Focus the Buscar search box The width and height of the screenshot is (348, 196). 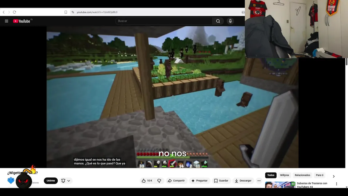(x=164, y=21)
